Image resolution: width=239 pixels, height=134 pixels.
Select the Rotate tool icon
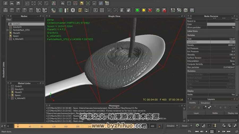click(x=40, y=3)
